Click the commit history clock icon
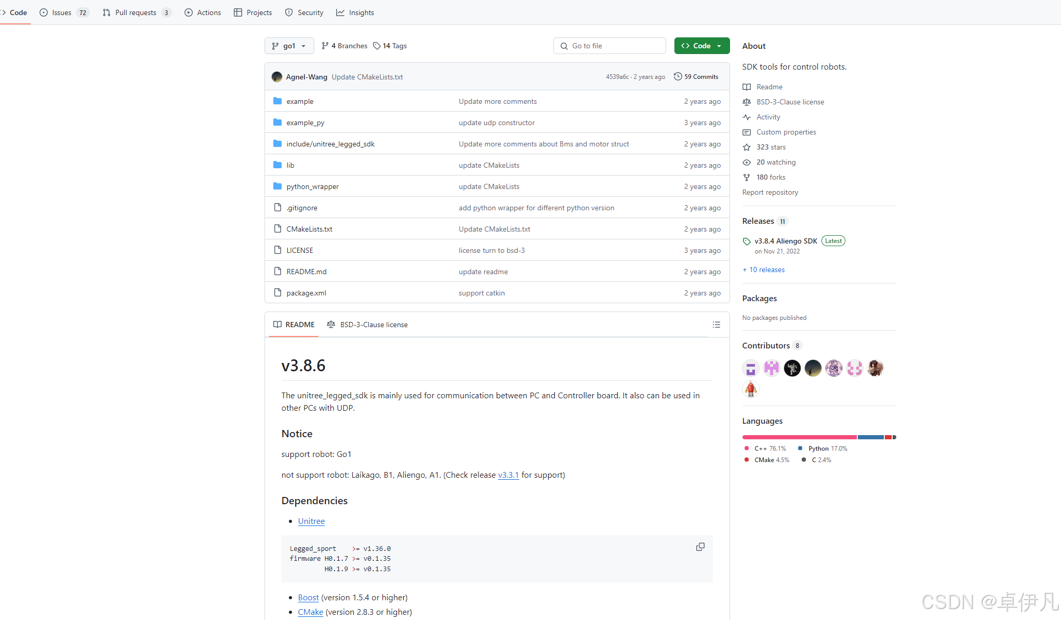Screen dimensions: 1061x620 (678, 76)
